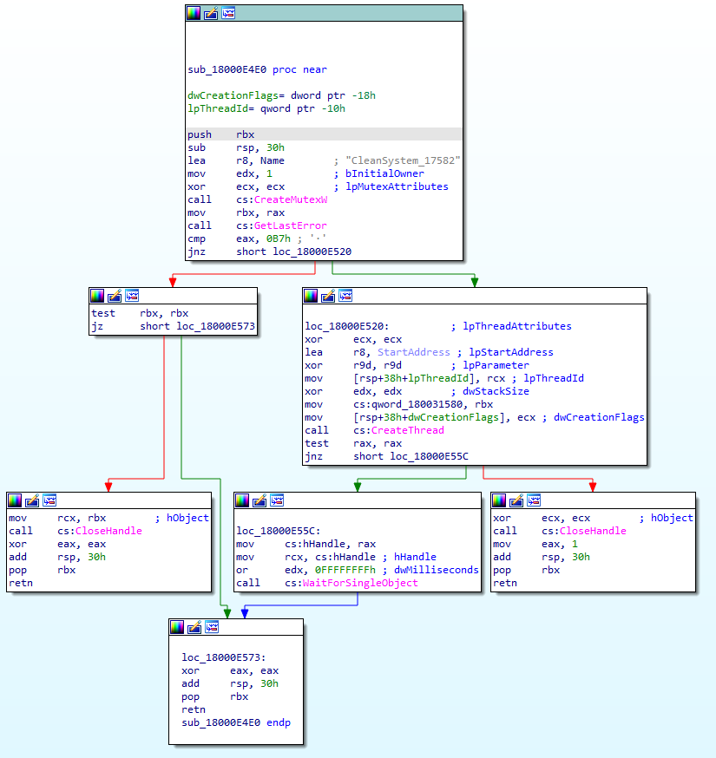
Task: Click loc_18000E573 target in jz instruction
Action: click(x=216, y=326)
